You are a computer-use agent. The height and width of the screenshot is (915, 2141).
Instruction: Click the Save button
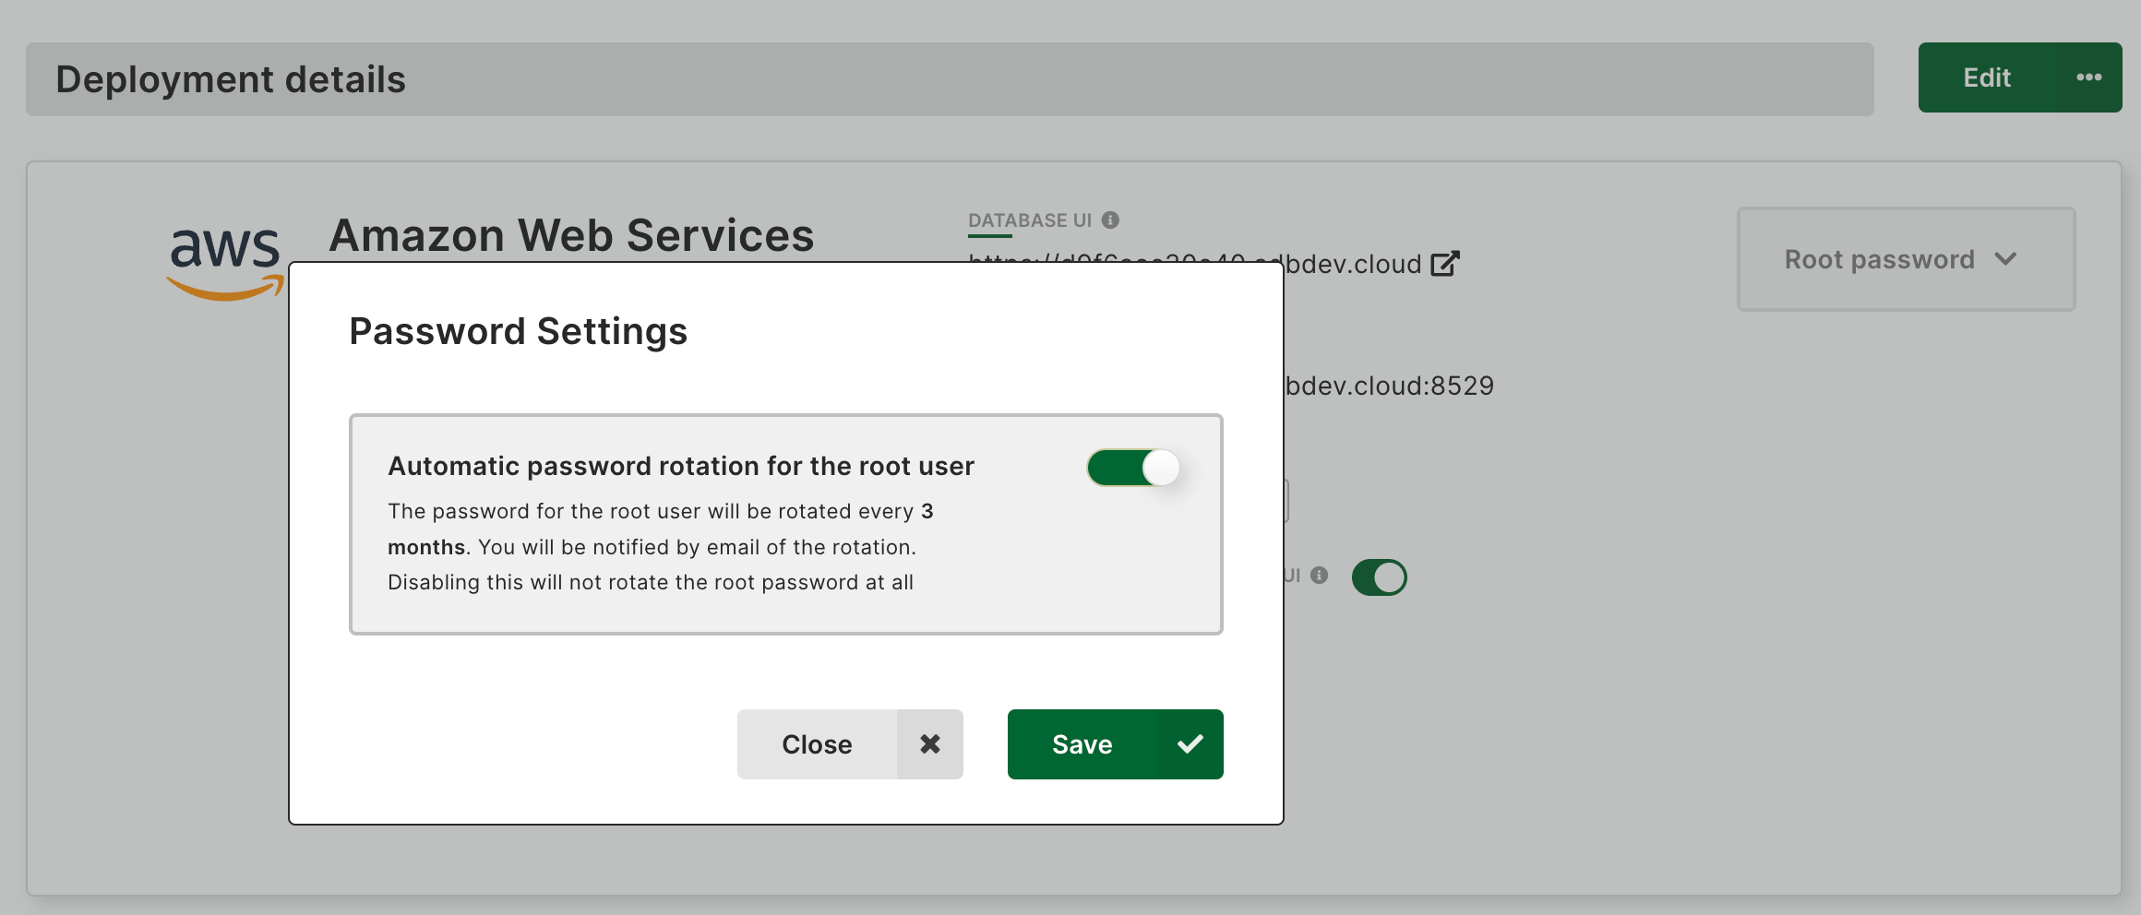click(1115, 744)
